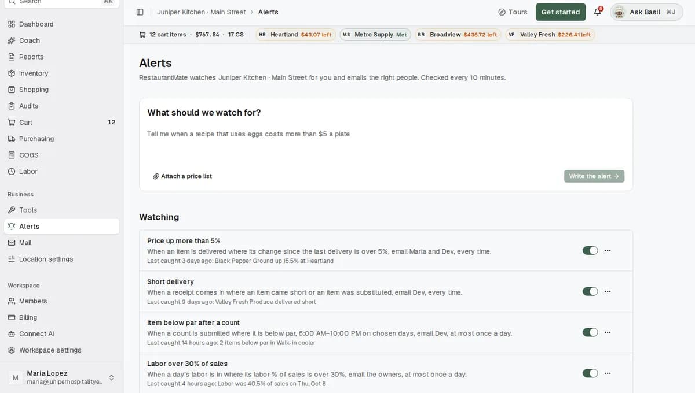
Task: Open options menu for Short delivery
Action: tap(608, 291)
